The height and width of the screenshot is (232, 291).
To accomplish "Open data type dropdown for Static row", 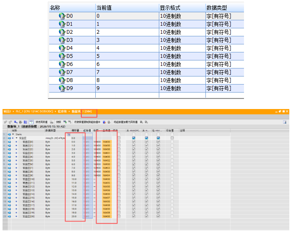I will coord(69,134).
